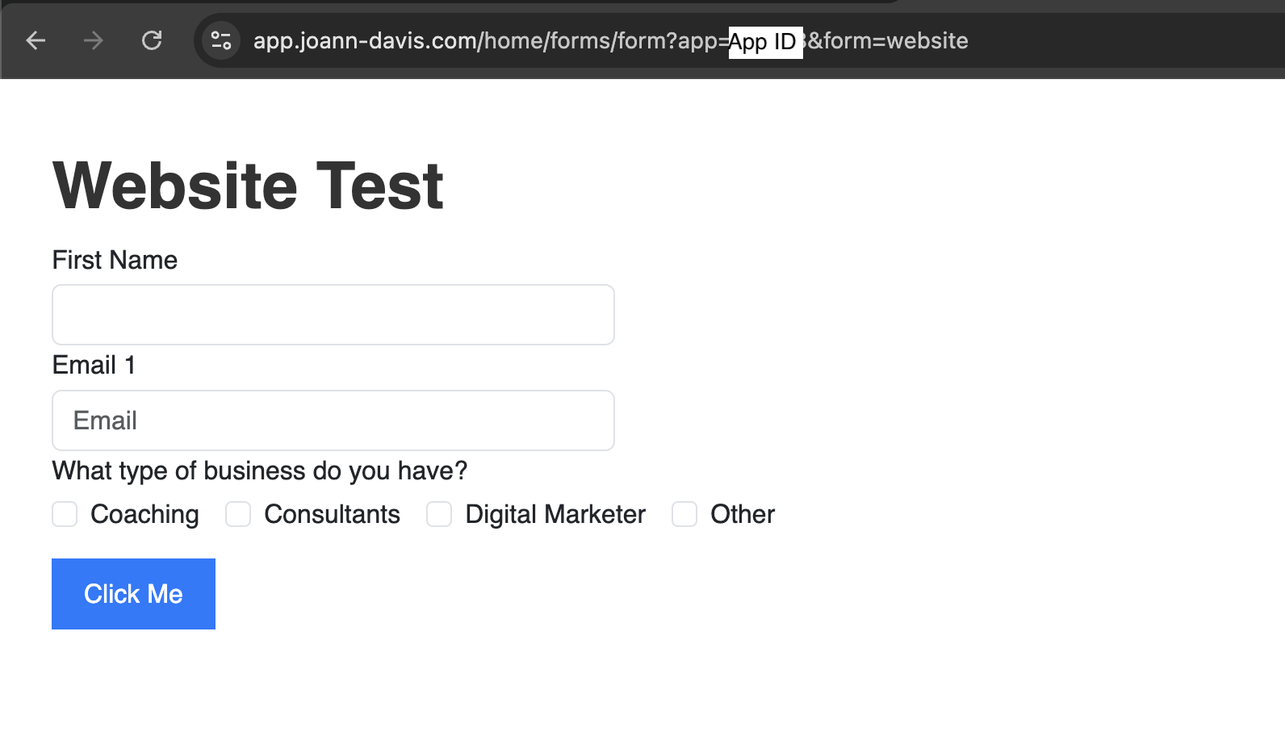Click the Email 1 label text
This screenshot has height=736, width=1285.
click(94, 365)
